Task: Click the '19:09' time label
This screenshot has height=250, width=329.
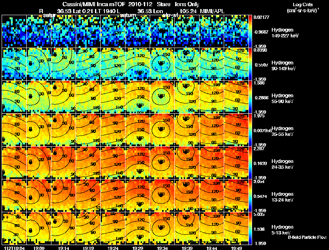Action: tap(39, 248)
